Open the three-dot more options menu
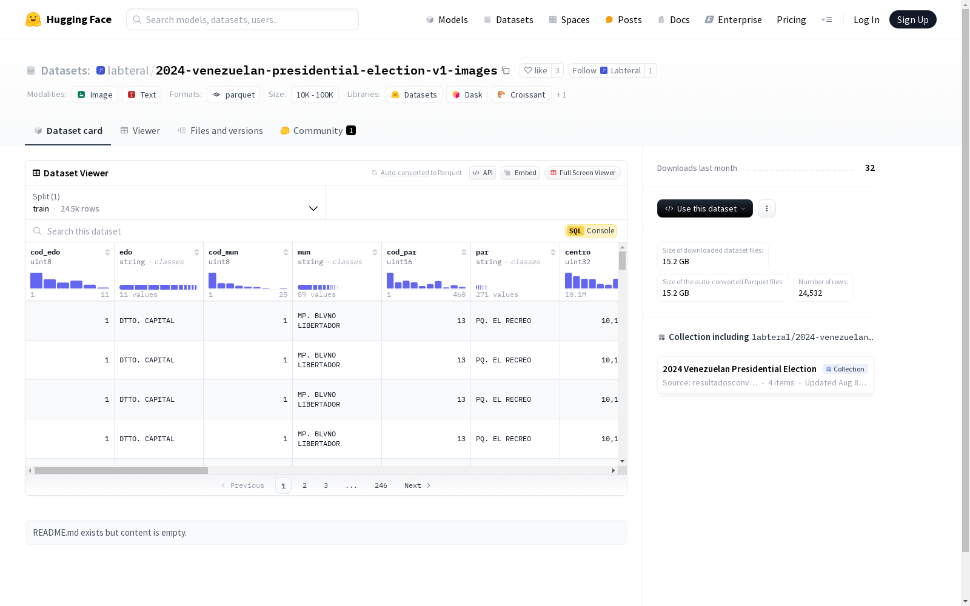Image resolution: width=970 pixels, height=606 pixels. (767, 208)
